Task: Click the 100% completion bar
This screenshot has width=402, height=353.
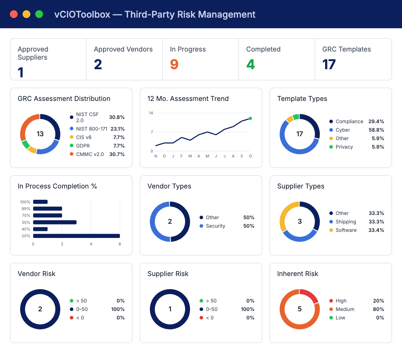Action: pyautogui.click(x=40, y=202)
